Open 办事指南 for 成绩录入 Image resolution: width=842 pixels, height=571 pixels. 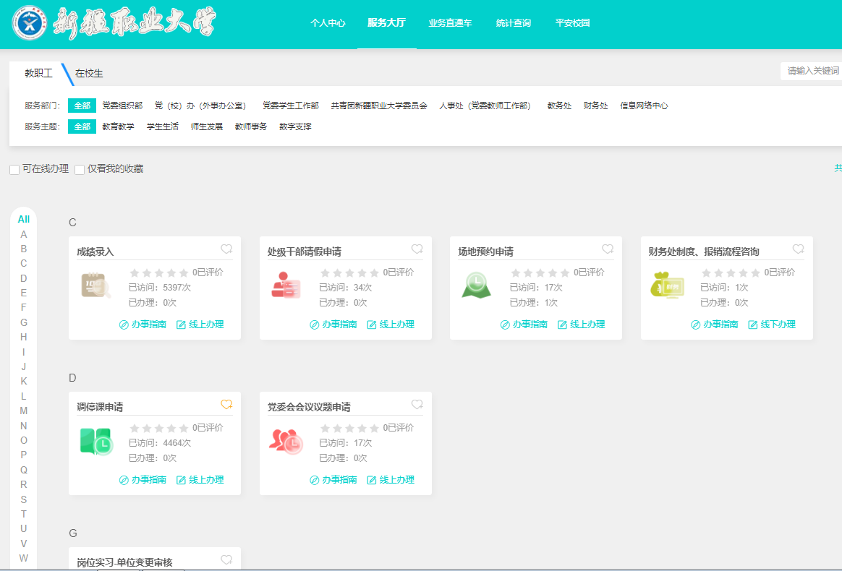[x=143, y=324]
